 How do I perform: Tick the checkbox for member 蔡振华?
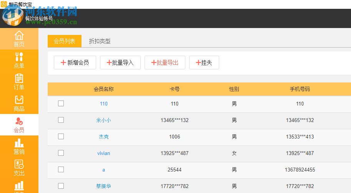pos(61,186)
